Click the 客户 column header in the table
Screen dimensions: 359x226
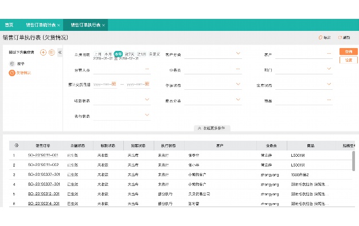coord(220,145)
